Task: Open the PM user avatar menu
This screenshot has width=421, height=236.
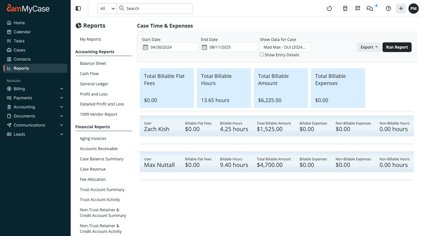Action: click(413, 9)
